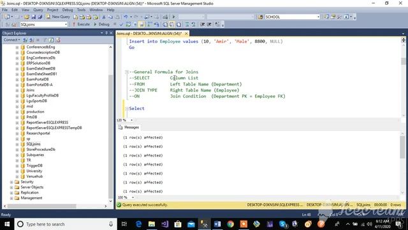Screen dimensions: 408x230
Task: Select the ExamPortalDB-A database
Action: click(40, 85)
